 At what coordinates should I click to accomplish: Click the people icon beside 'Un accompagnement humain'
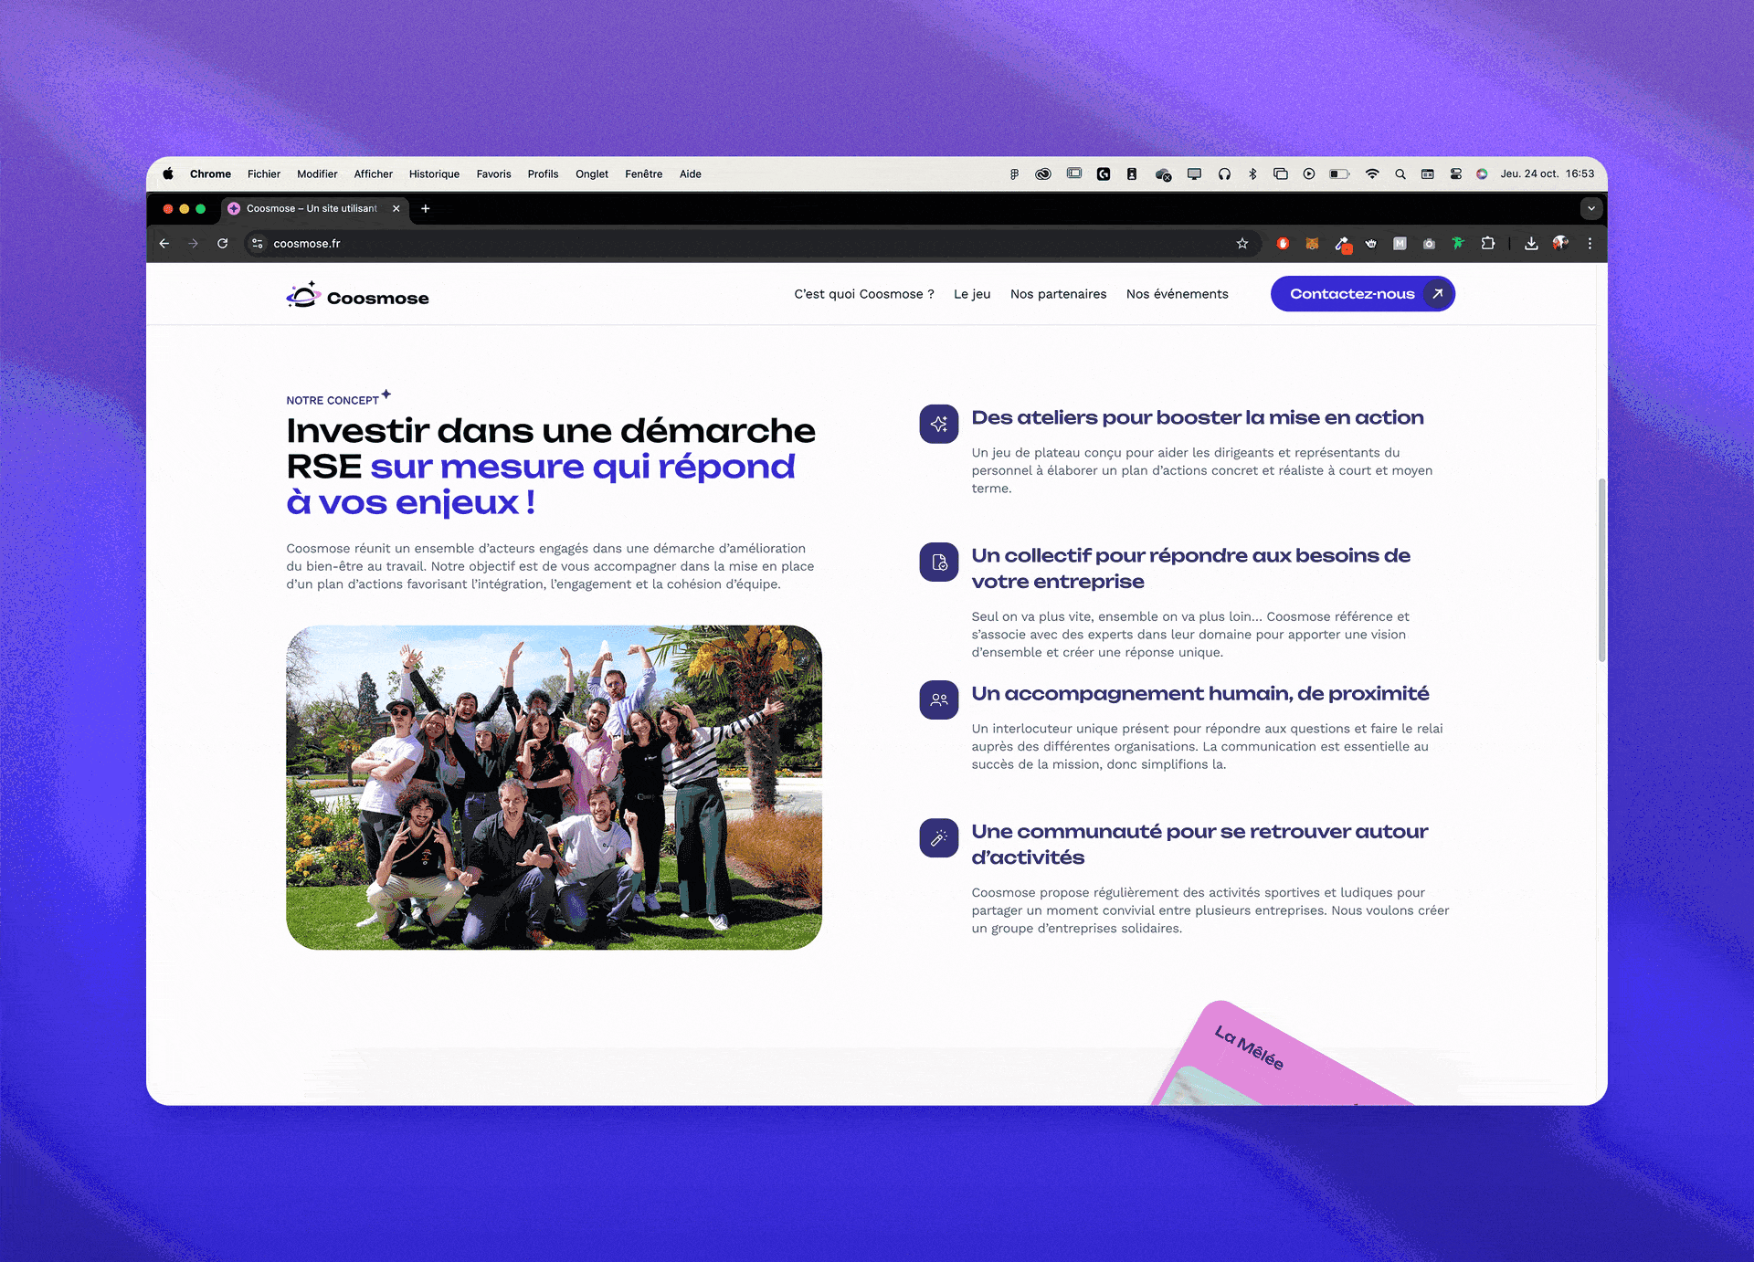[939, 699]
